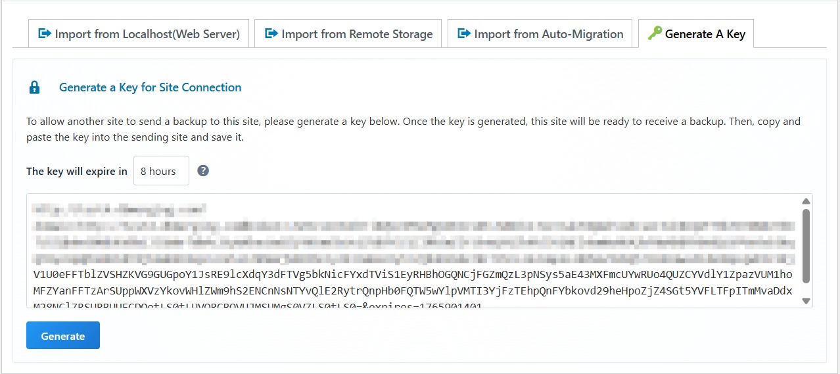
Task: Click the blue padlock icon by the heading
Action: pyautogui.click(x=35, y=87)
